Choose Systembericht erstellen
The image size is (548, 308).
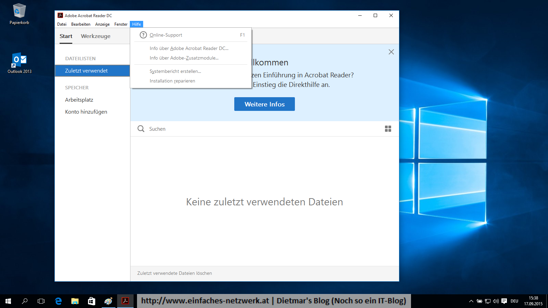[x=191, y=71]
